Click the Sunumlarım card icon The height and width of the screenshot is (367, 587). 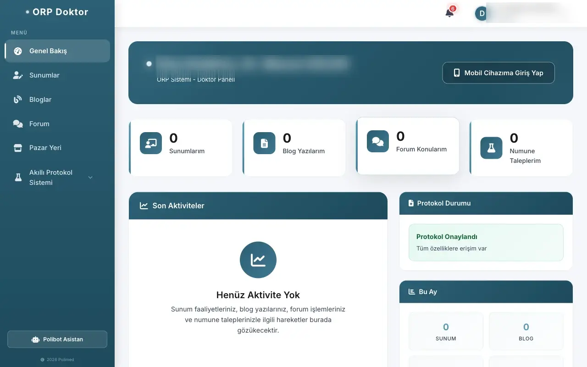151,143
